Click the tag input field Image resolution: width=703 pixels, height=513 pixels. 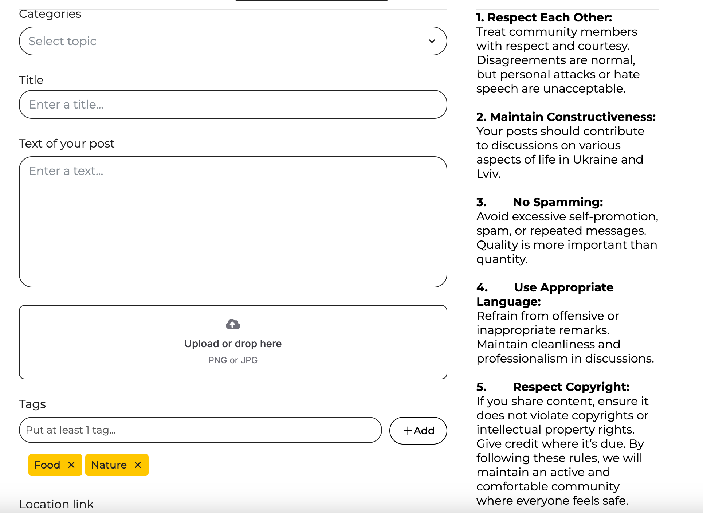click(x=200, y=430)
